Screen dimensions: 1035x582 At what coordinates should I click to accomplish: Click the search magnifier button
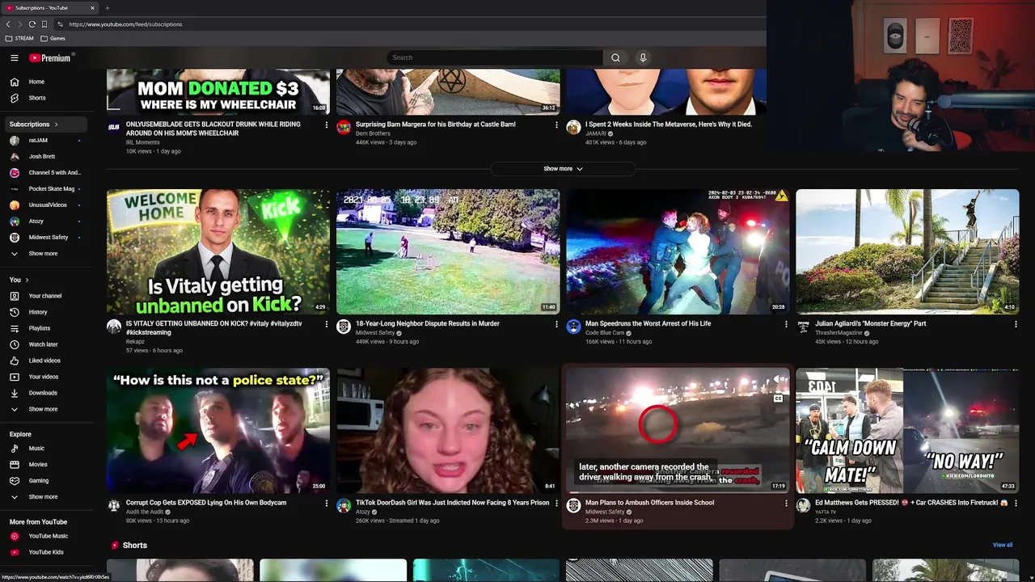[615, 57]
